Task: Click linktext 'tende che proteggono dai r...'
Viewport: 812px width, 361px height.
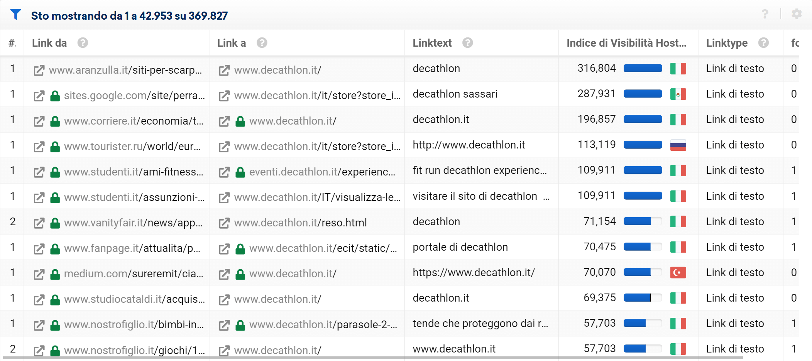Action: 480,323
